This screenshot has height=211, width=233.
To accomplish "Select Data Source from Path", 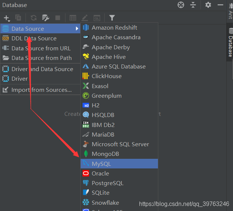I will pos(40,58).
